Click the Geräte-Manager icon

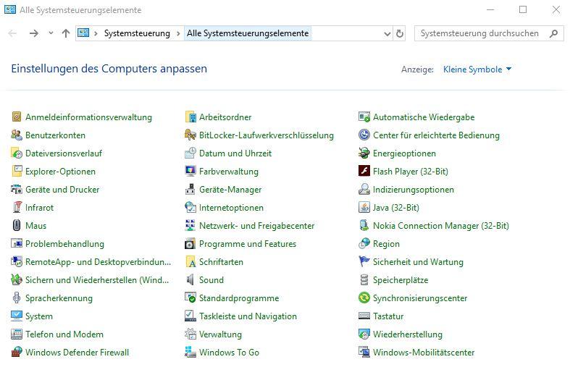coord(190,190)
